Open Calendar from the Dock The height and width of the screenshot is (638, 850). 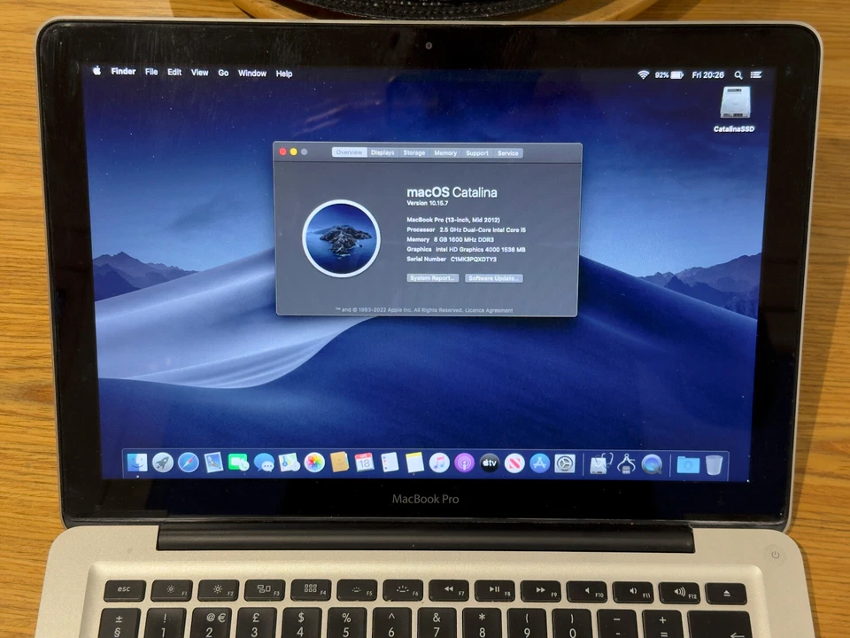(x=364, y=463)
